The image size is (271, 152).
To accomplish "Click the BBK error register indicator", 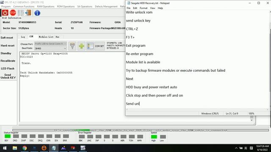I will tap(82, 137).
